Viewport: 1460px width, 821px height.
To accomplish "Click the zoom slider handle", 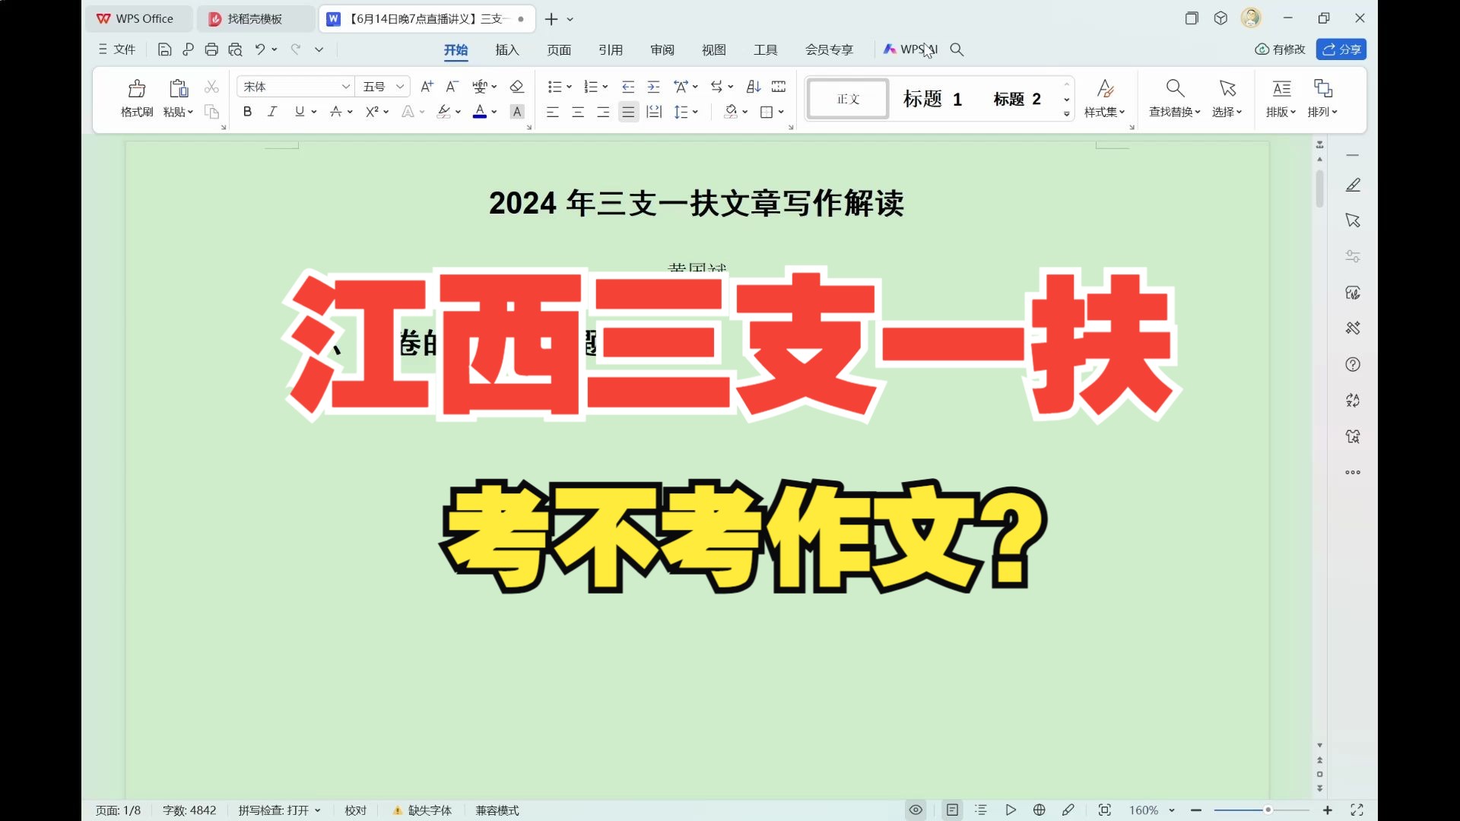I will click(x=1268, y=810).
